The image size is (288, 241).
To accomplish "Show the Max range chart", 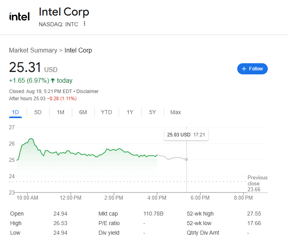I will point(175,112).
